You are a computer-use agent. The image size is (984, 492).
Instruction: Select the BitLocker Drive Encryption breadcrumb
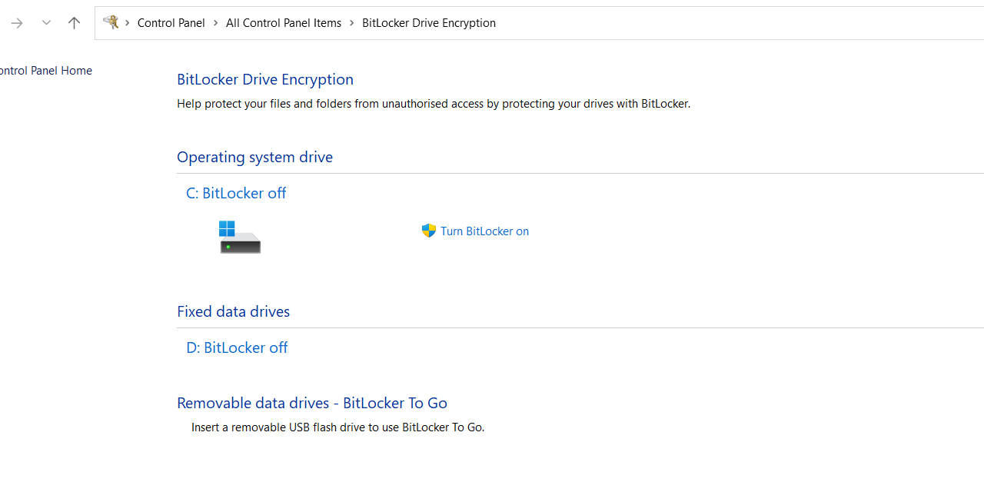pos(429,23)
